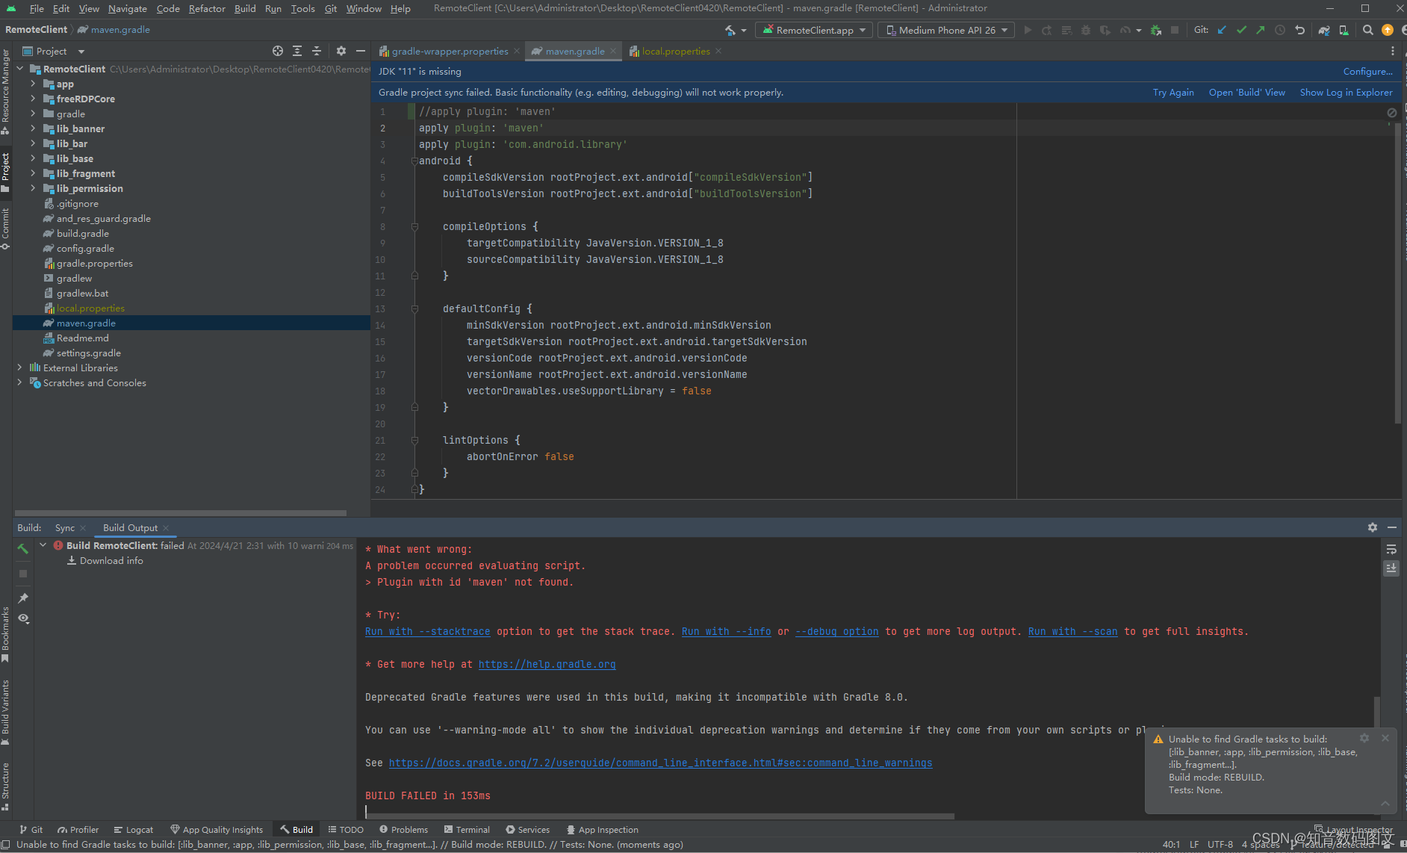Commit changes using the Git checkmark icon
Screen dimensions: 1407x853
(1242, 30)
